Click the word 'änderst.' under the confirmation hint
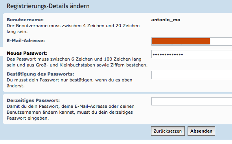232x144 pixels. pos(16,86)
